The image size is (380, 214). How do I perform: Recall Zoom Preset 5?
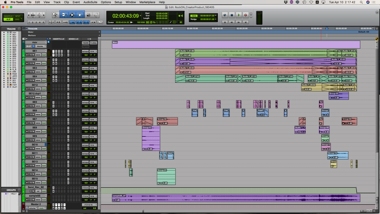(x=43, y=22)
